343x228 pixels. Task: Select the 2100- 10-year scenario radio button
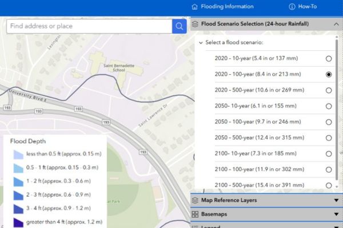[x=329, y=154]
